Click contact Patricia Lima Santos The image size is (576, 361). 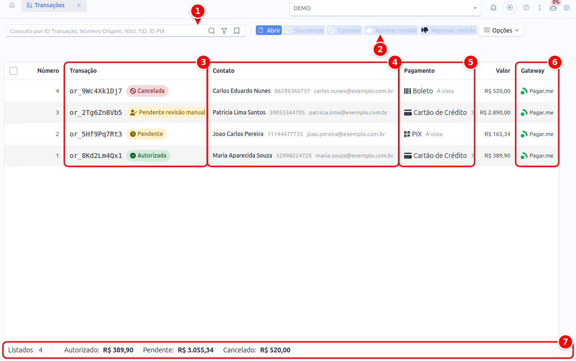(x=239, y=113)
